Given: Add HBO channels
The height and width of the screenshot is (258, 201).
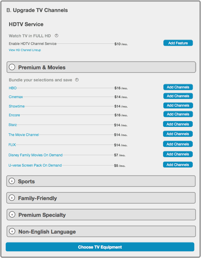Looking at the screenshot, I should (178, 87).
